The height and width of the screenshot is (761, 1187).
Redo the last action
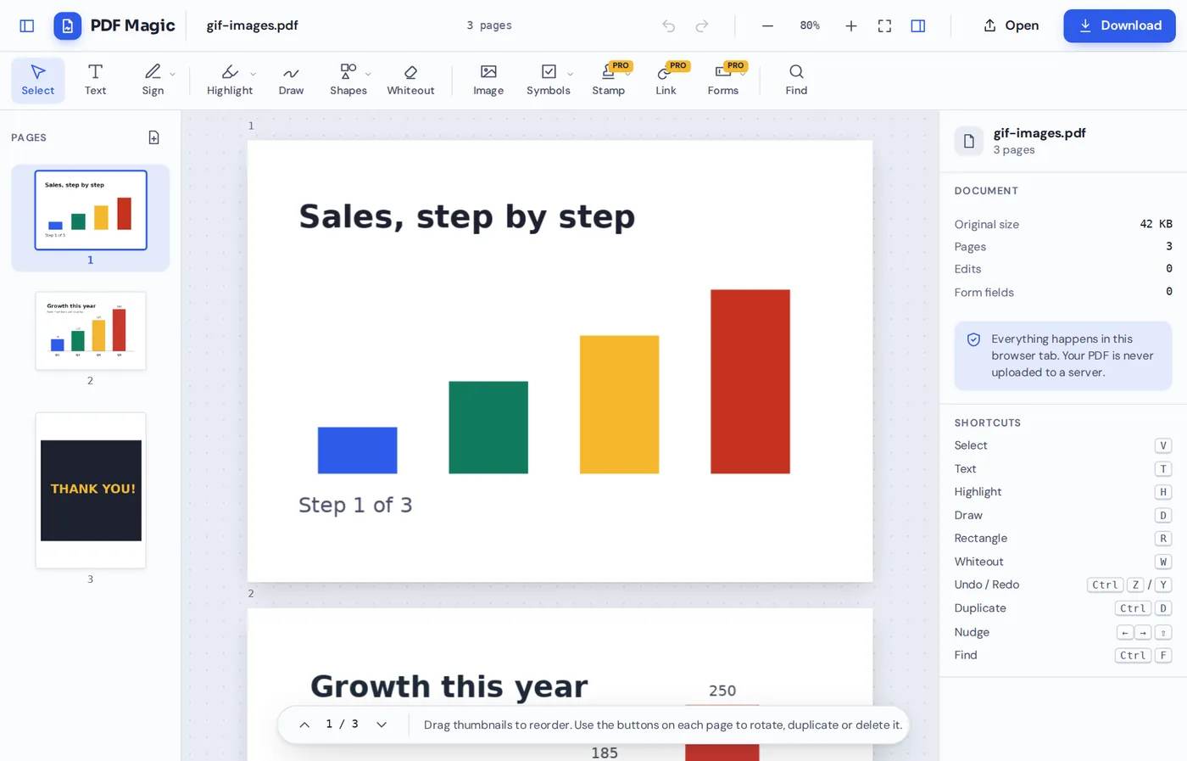point(702,25)
